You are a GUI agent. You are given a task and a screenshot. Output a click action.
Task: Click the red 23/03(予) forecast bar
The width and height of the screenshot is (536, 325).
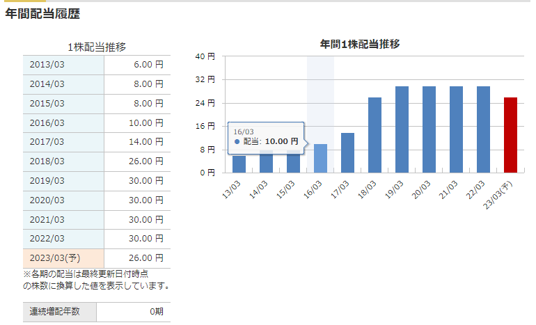[x=510, y=135]
